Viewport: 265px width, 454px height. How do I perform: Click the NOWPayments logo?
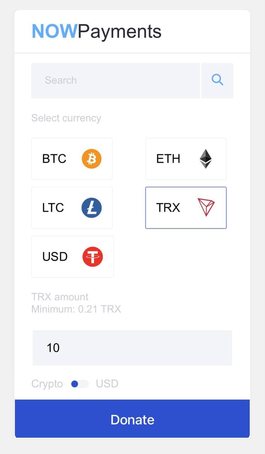(97, 32)
